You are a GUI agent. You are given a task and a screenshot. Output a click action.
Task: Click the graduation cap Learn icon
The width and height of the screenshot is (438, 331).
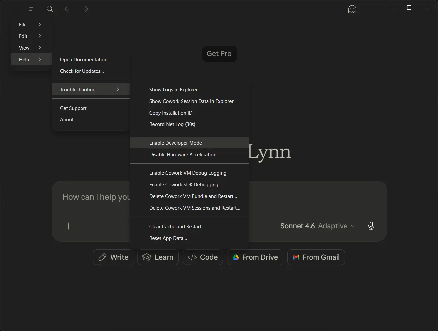(x=147, y=257)
